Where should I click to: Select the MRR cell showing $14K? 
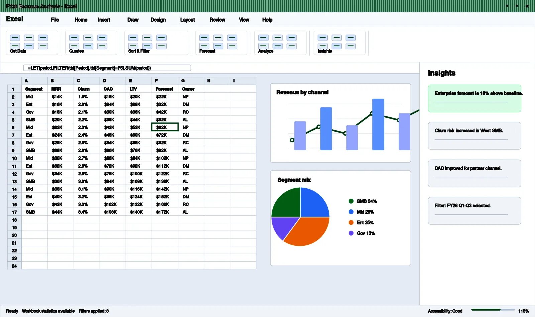pyautogui.click(x=61, y=97)
